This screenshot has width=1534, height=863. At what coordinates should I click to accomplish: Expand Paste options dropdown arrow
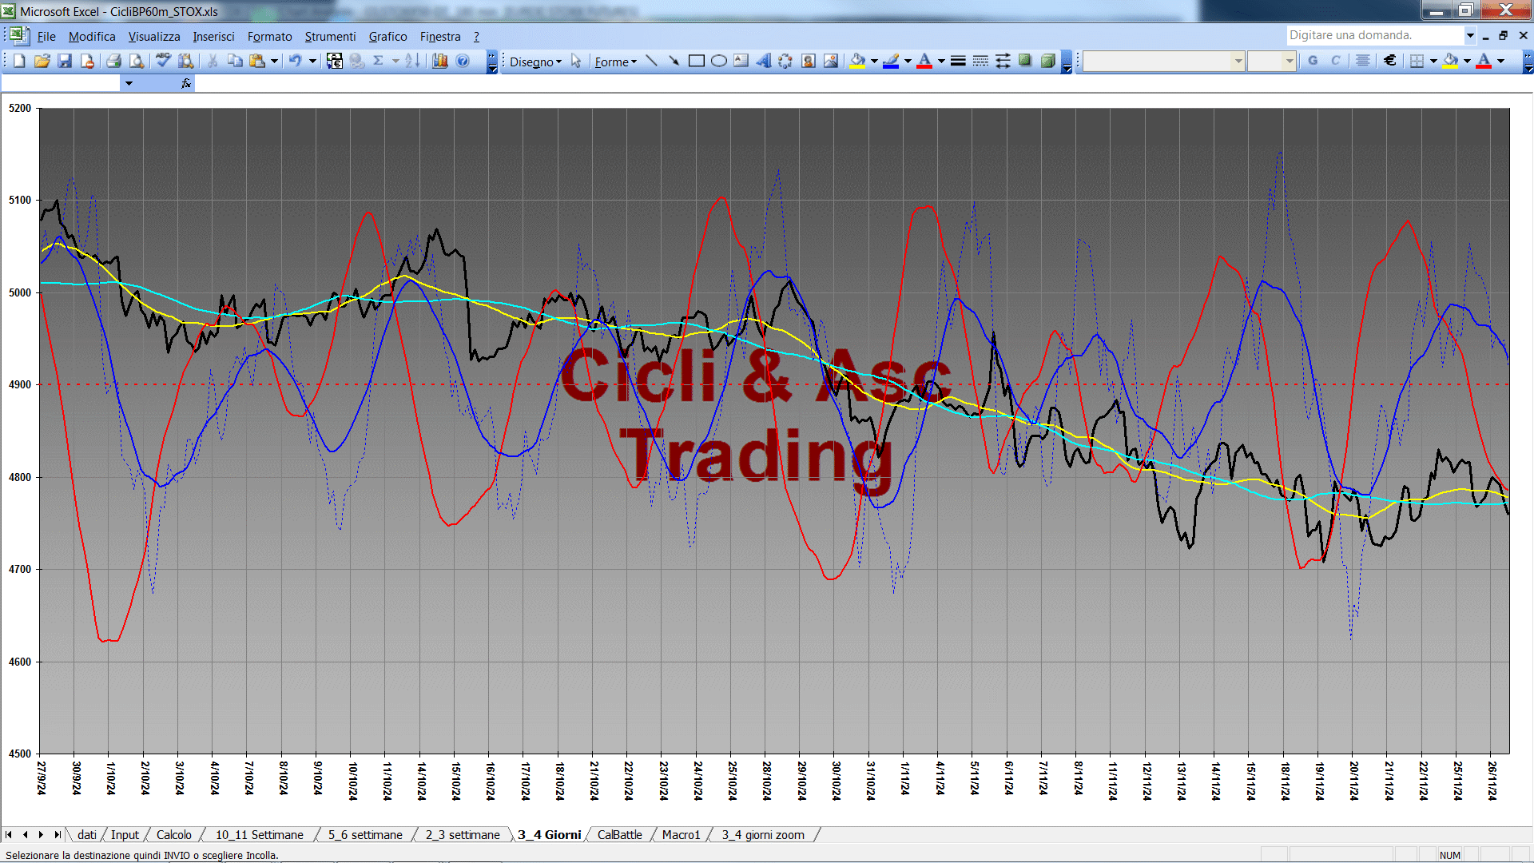[274, 61]
